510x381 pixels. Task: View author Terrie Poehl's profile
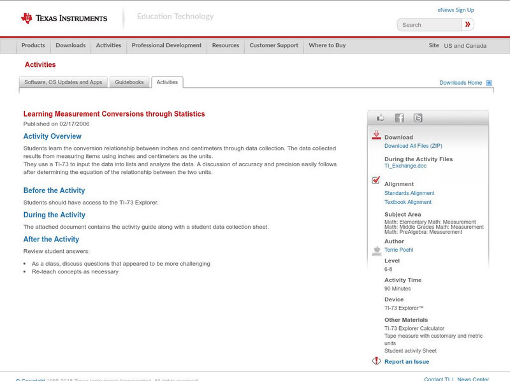399,250
